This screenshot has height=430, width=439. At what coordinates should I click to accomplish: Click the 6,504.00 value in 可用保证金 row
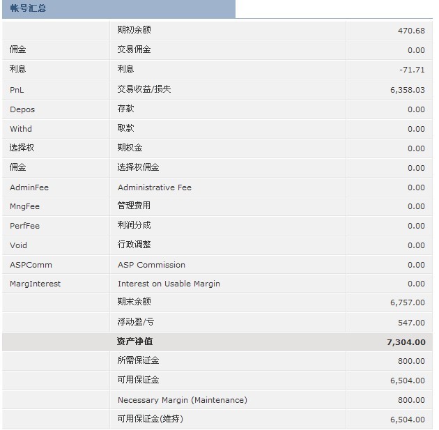[x=408, y=381]
